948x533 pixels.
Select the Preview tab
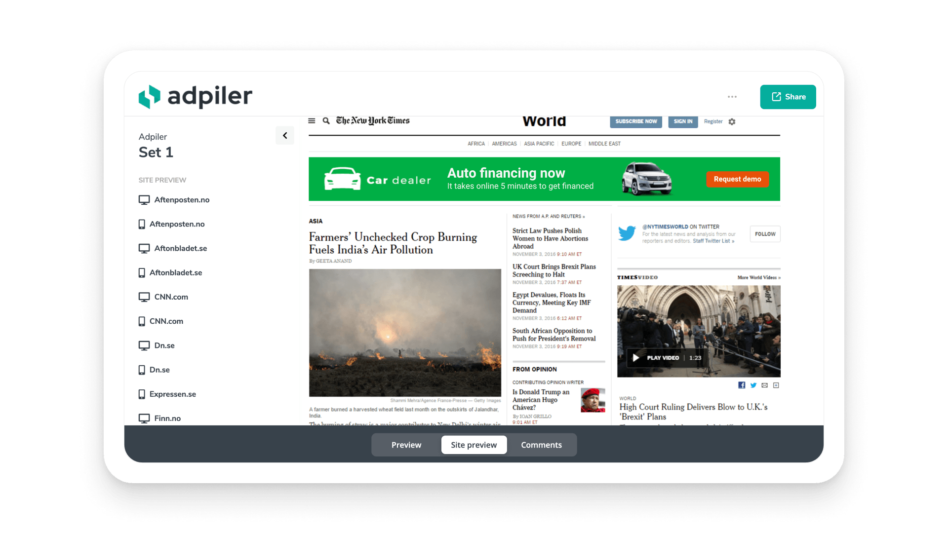coord(406,445)
